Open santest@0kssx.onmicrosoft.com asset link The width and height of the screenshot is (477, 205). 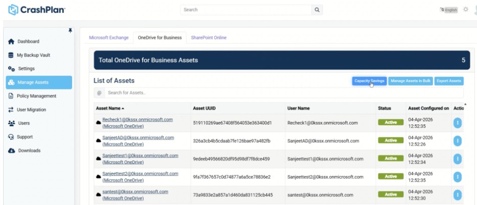pos(135,195)
